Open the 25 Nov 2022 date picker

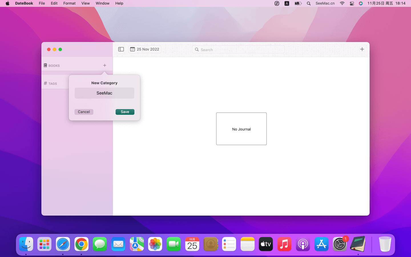coord(145,49)
